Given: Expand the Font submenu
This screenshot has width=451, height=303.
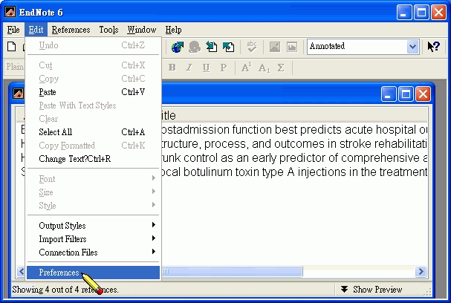Looking at the screenshot, I should click(93, 179).
